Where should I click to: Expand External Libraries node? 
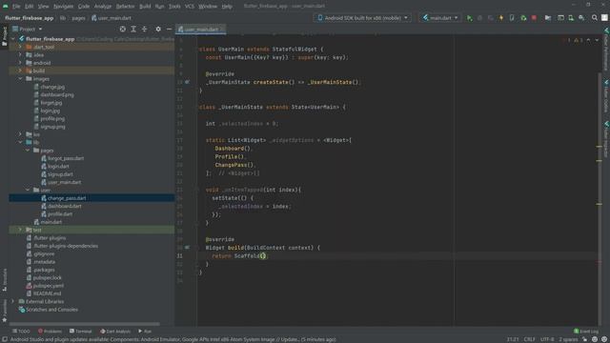click(12, 301)
